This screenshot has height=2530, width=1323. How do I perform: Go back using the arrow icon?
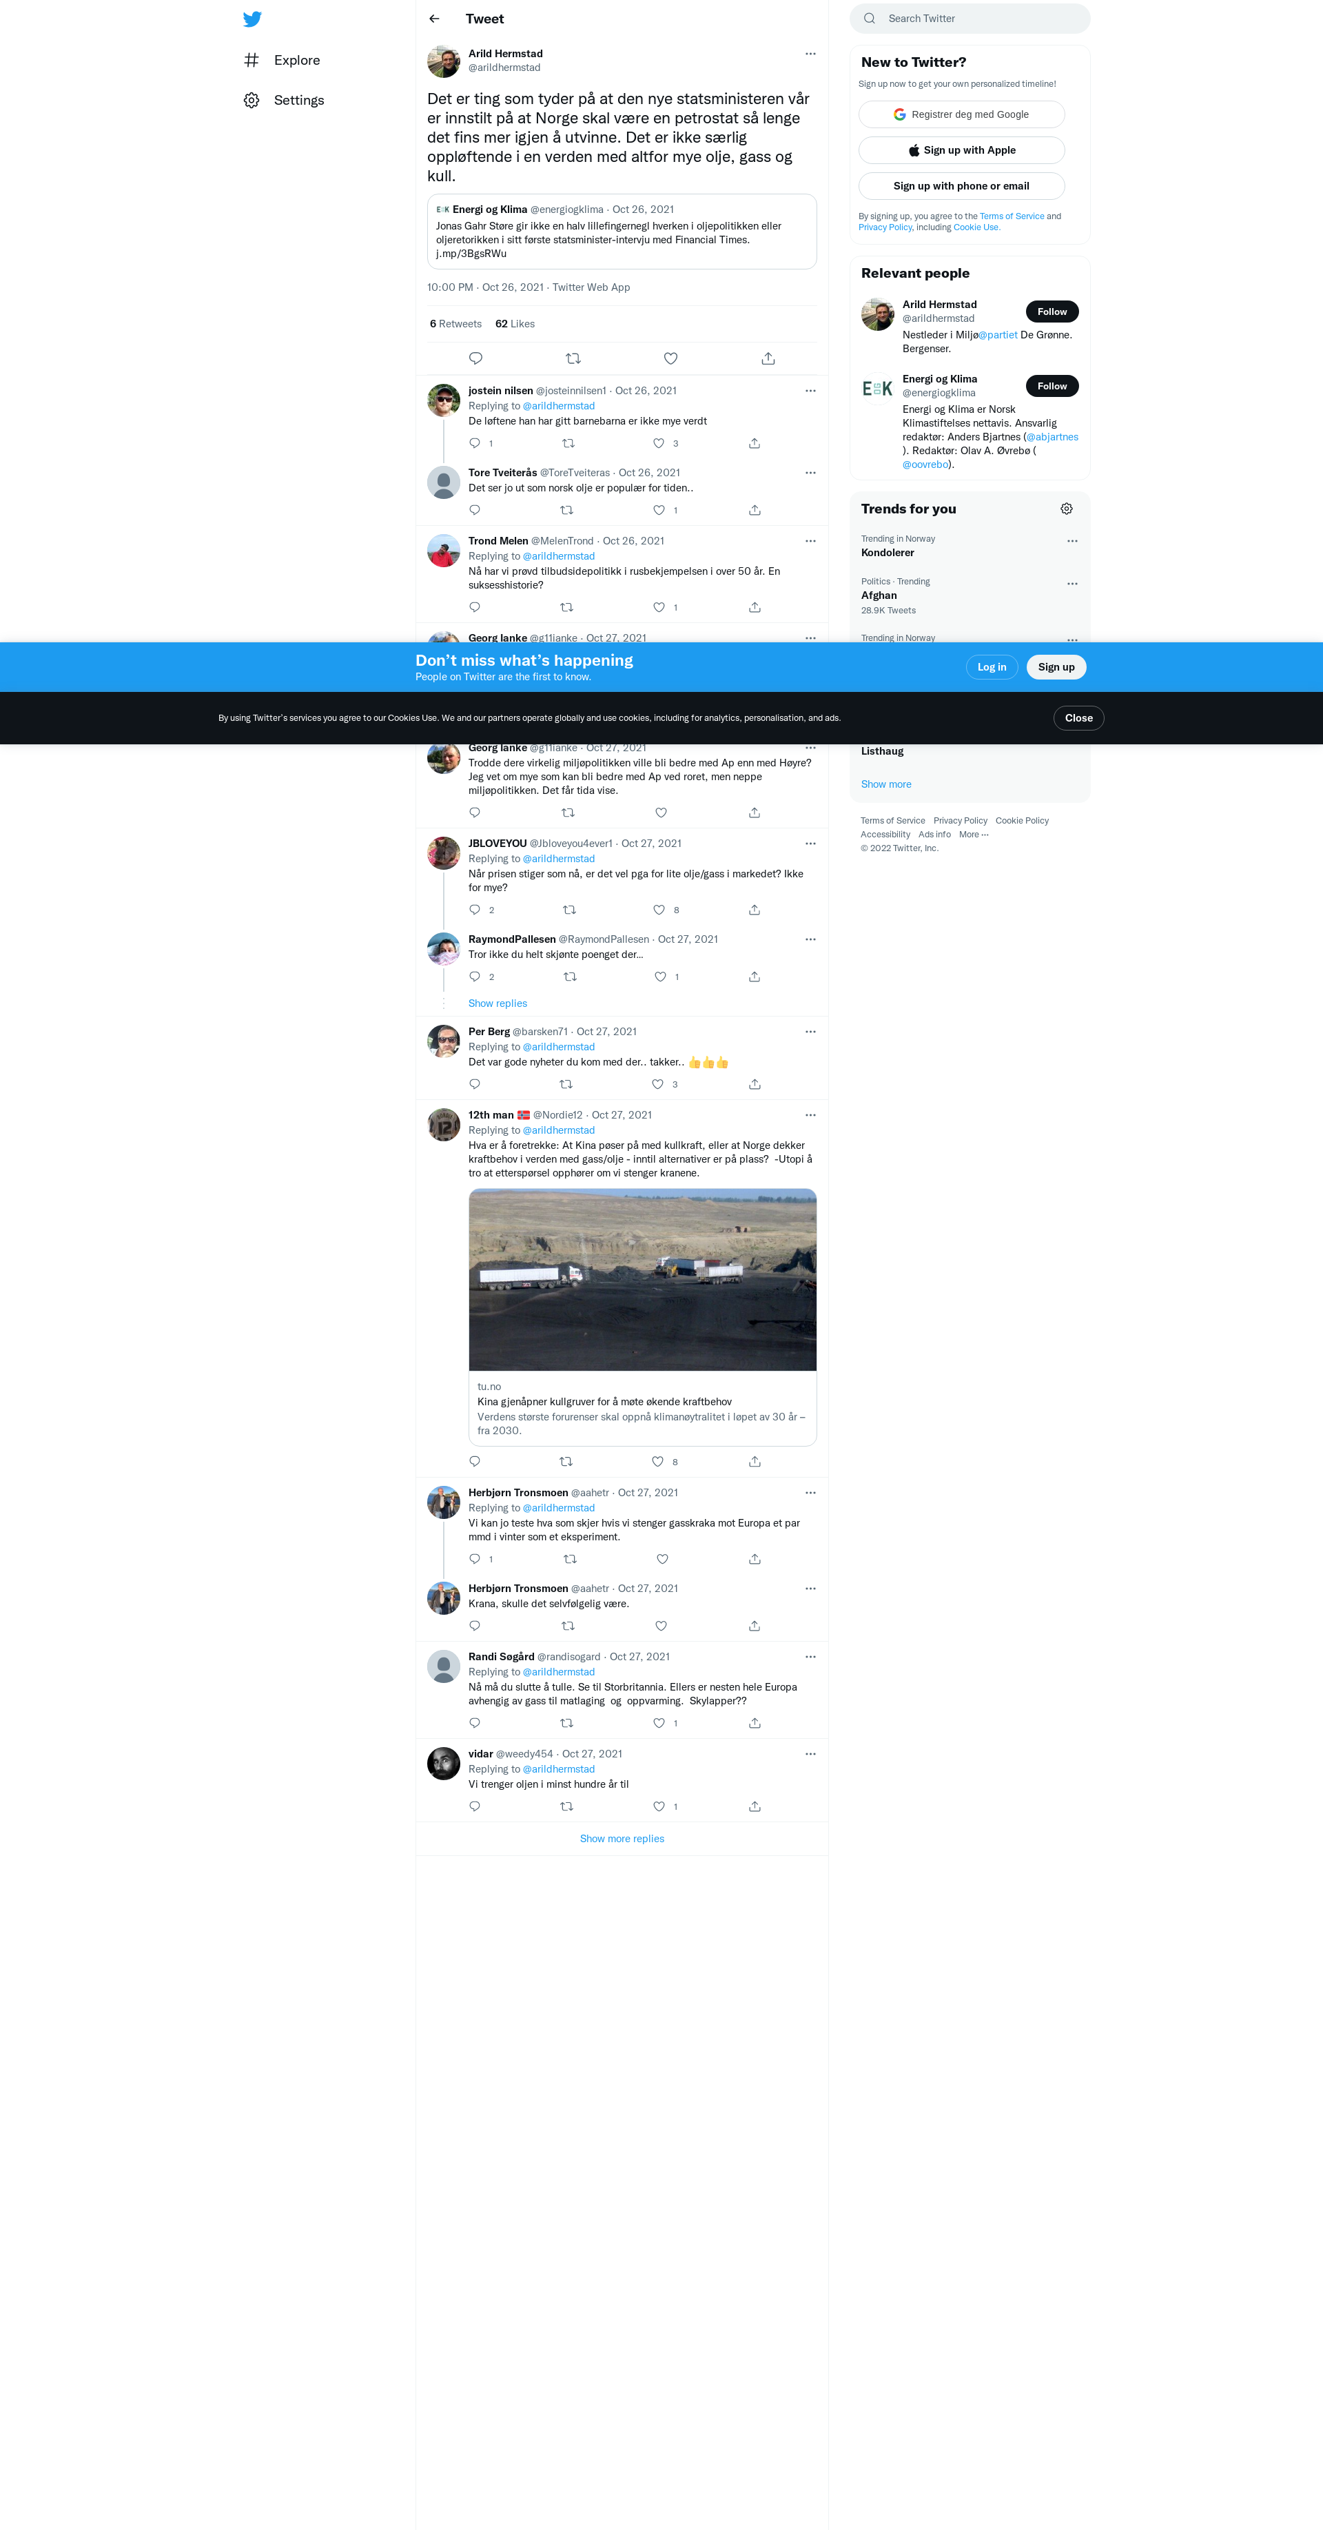(434, 19)
